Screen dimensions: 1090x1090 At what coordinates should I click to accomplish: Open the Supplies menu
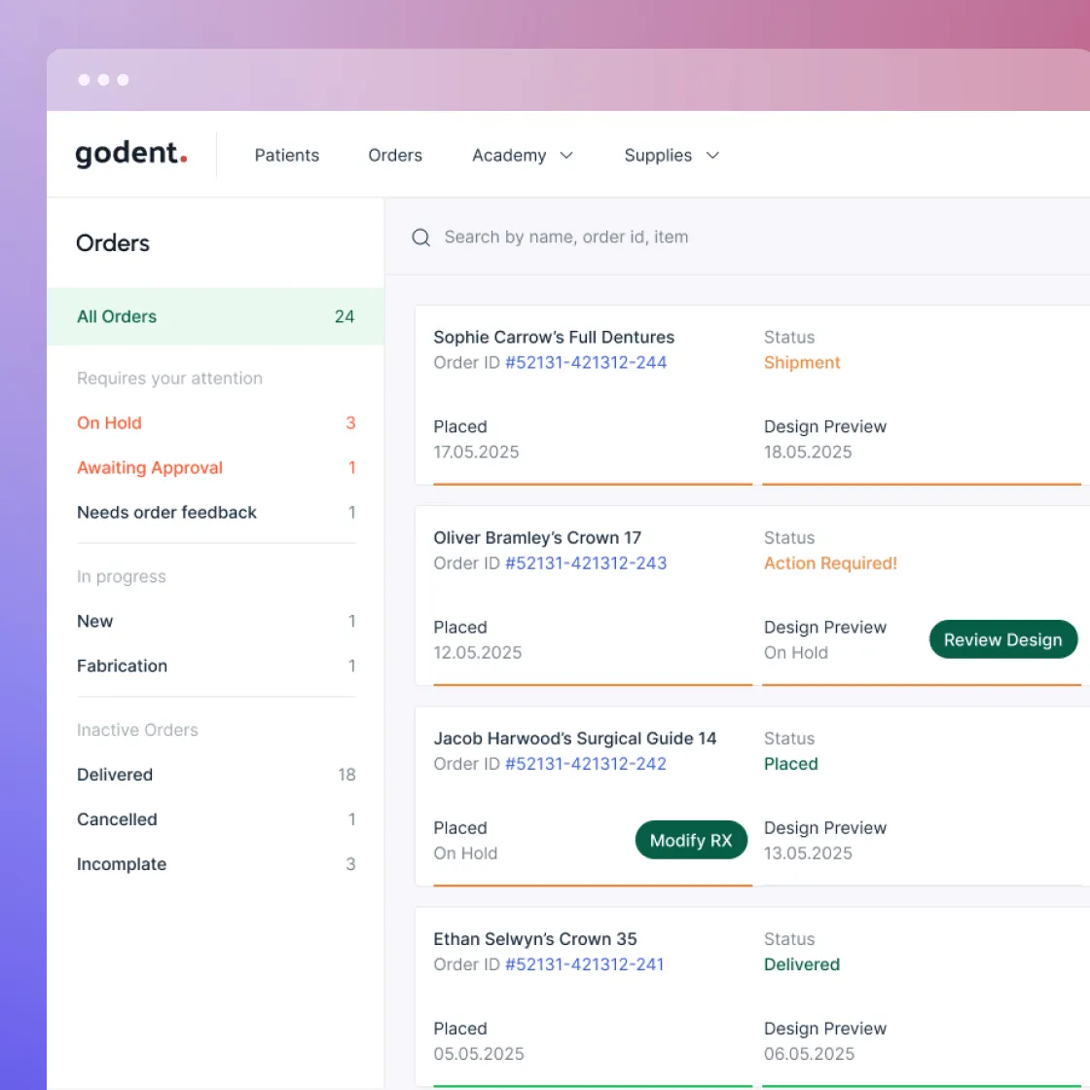point(658,155)
